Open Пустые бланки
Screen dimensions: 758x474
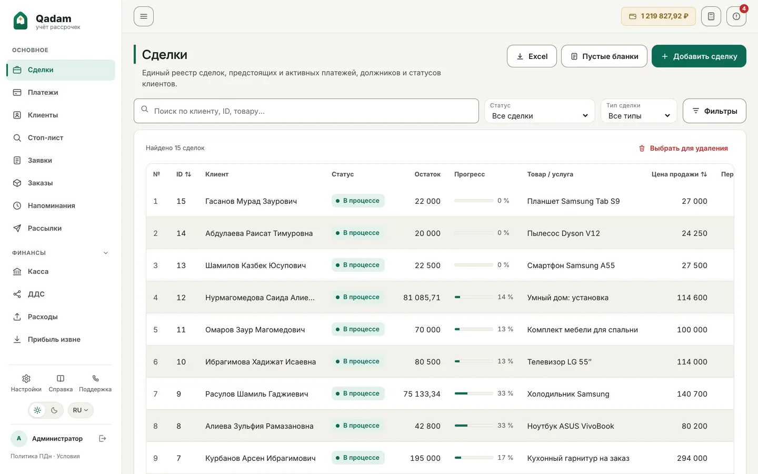coord(604,56)
